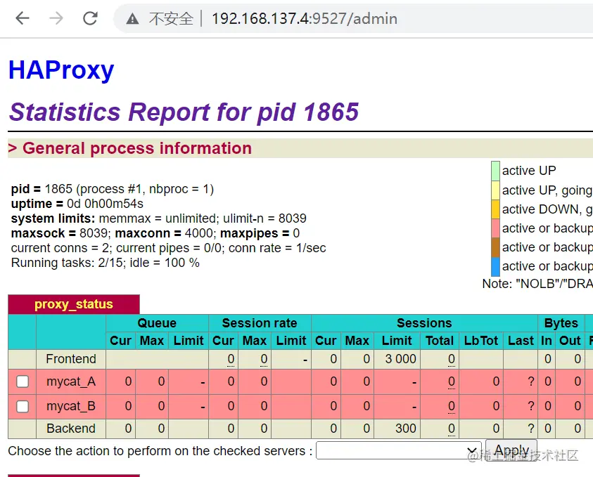Click the yellow active UP going down swatch
This screenshot has height=477, width=593.
495,190
